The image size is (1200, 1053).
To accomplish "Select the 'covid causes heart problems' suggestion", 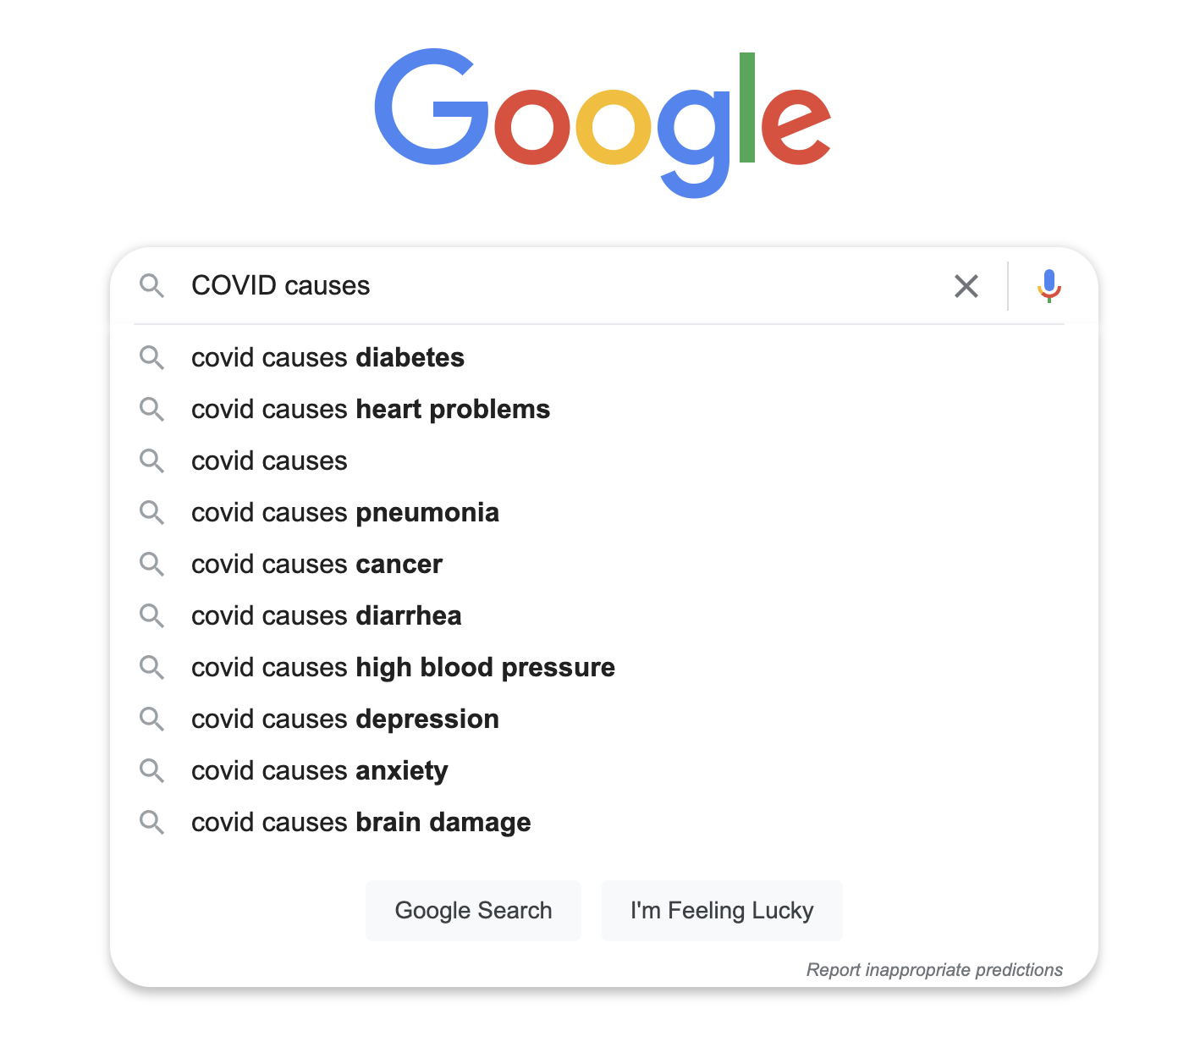I will (371, 410).
